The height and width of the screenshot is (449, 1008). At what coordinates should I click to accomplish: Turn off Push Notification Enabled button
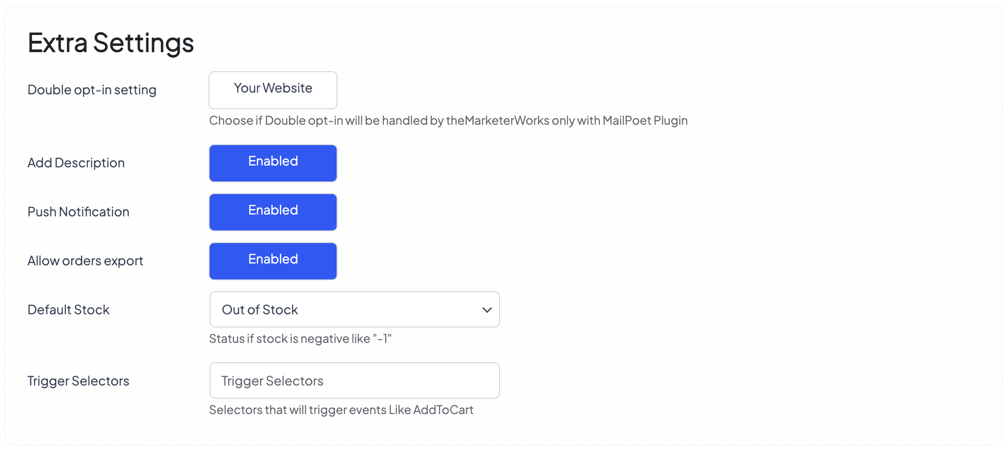tap(273, 212)
